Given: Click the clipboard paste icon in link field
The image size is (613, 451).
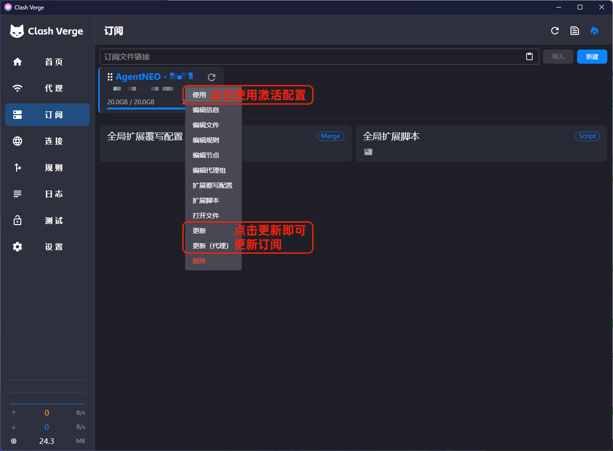Looking at the screenshot, I should 529,57.
